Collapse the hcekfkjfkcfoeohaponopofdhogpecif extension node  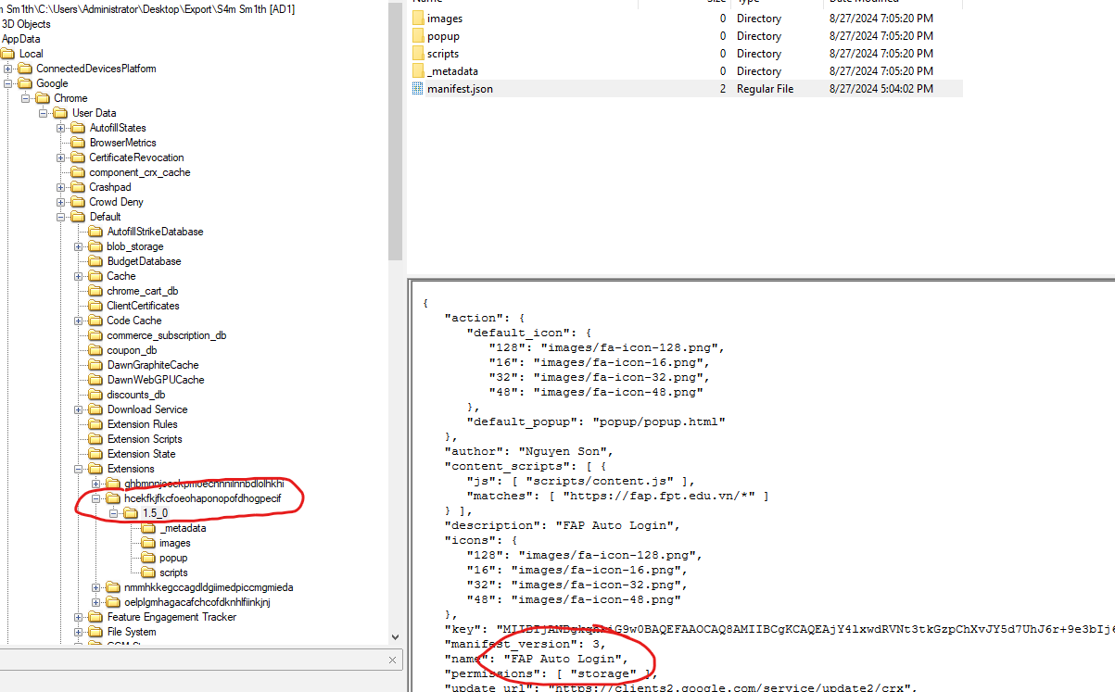[x=95, y=498]
